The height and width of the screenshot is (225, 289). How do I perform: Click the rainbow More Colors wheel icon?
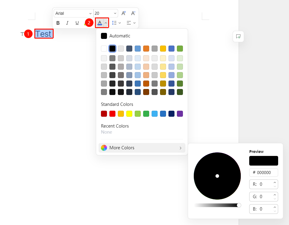point(104,148)
